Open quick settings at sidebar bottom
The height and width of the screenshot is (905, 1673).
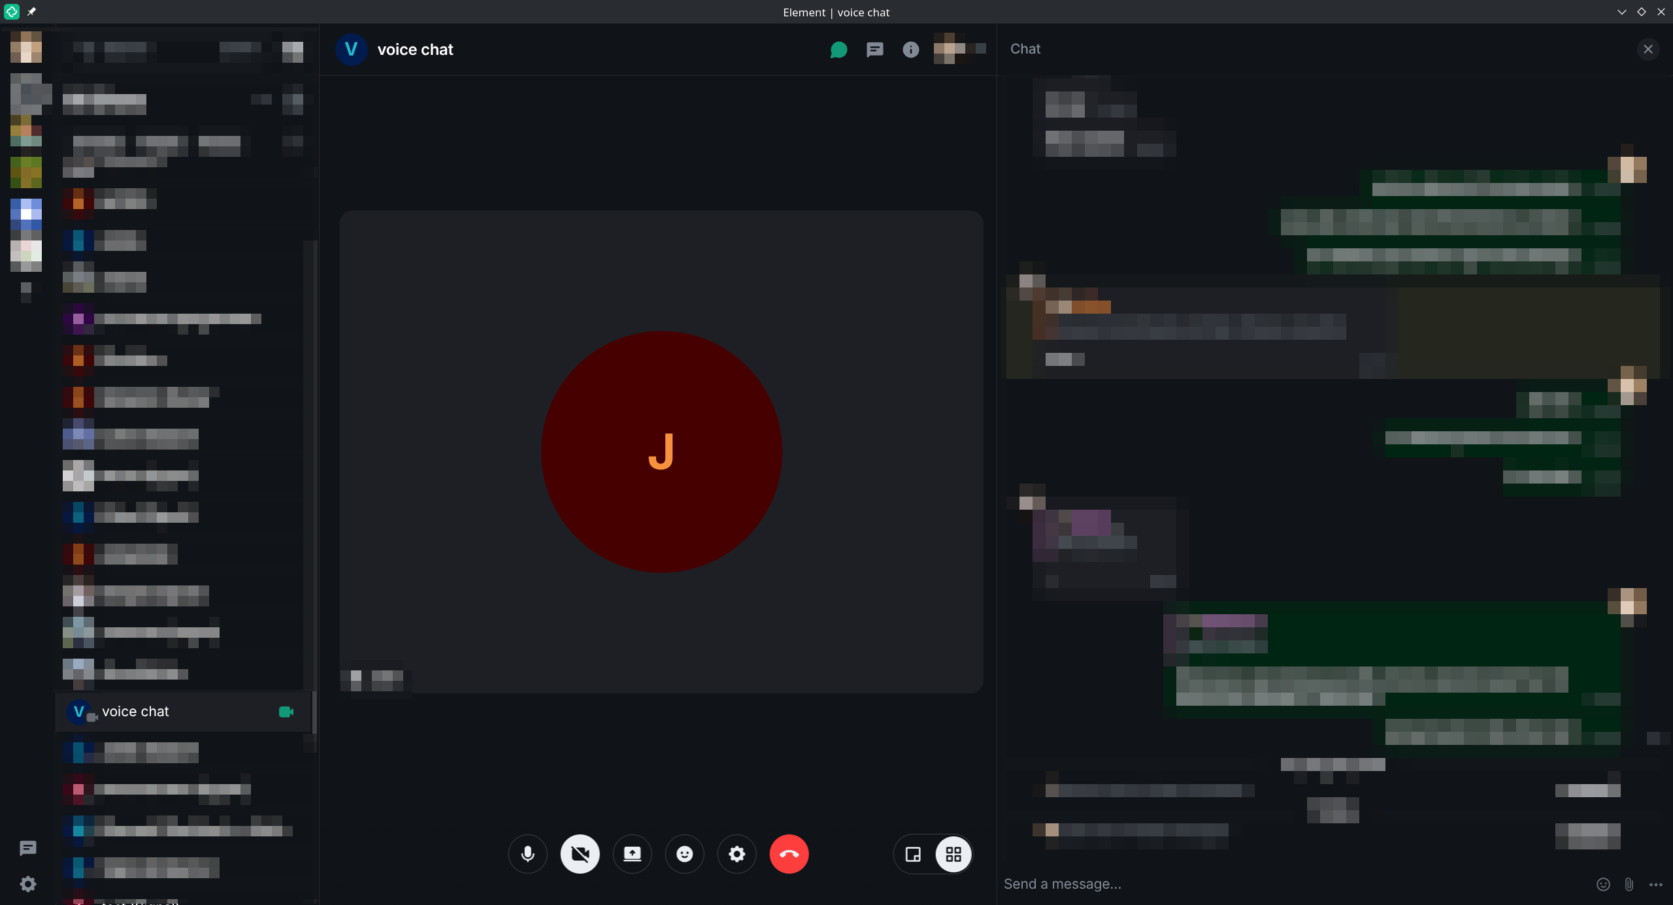coord(27,884)
